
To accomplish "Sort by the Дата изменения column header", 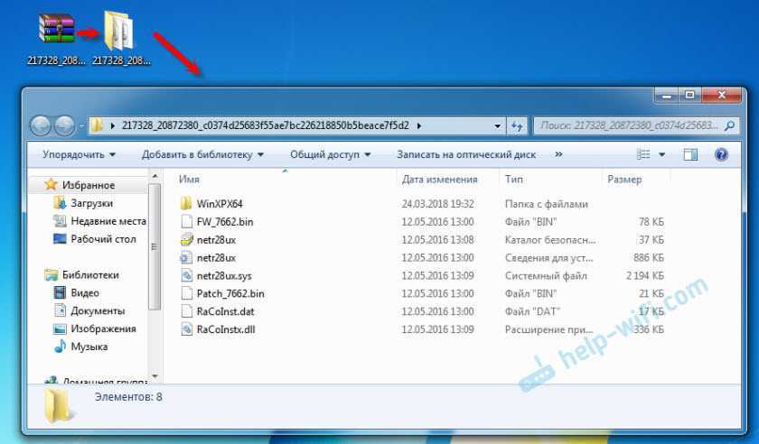I will pos(439,180).
